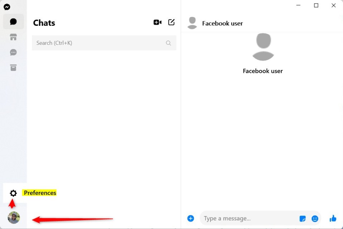The image size is (343, 229).
Task: Open more actions plus button
Action: coord(190,218)
